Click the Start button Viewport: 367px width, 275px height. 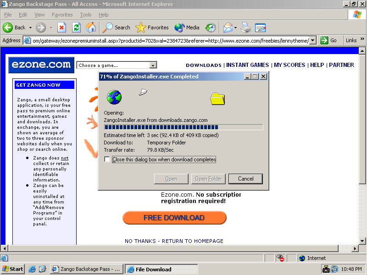coord(12,269)
